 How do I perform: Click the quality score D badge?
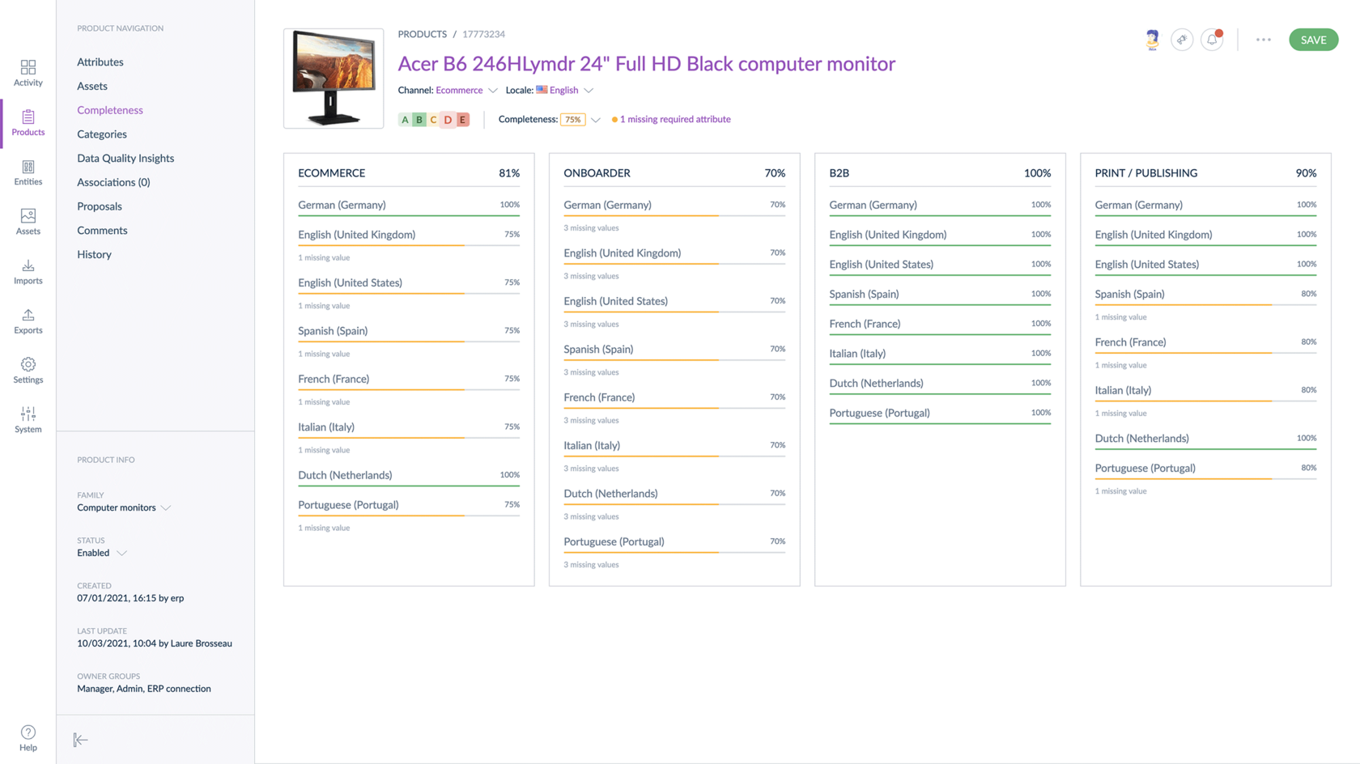[x=448, y=120]
